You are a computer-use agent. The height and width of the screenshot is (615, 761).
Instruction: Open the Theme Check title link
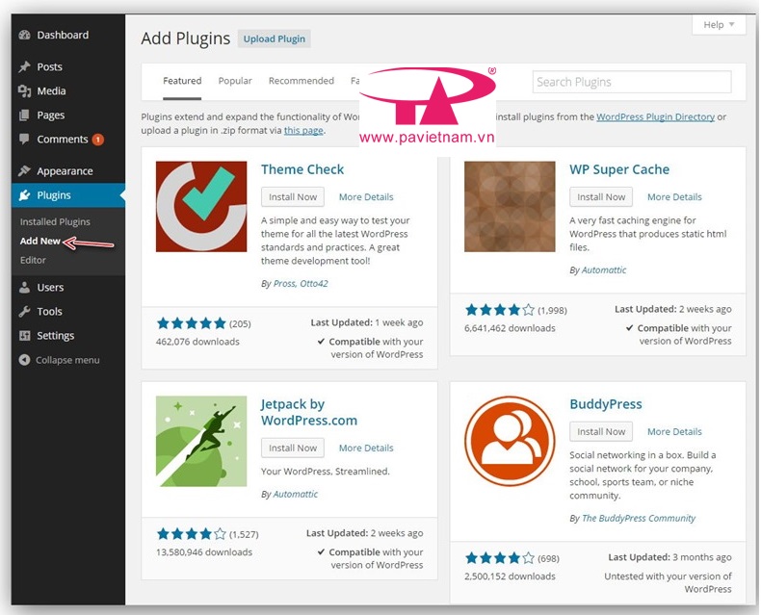click(x=302, y=169)
